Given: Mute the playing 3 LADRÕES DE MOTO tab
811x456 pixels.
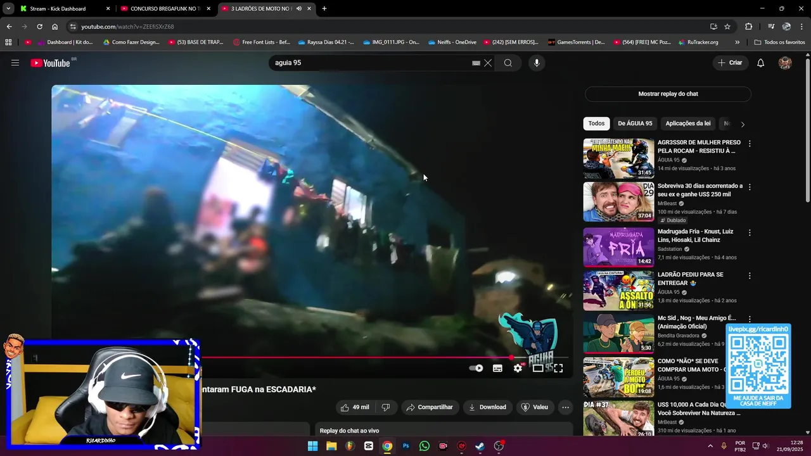Looking at the screenshot, I should [298, 9].
